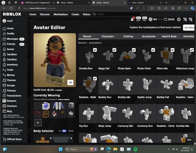Screen dimensions: 196x153
Task: Select the Bubbly Run animation thumbnail
Action: pos(108,85)
